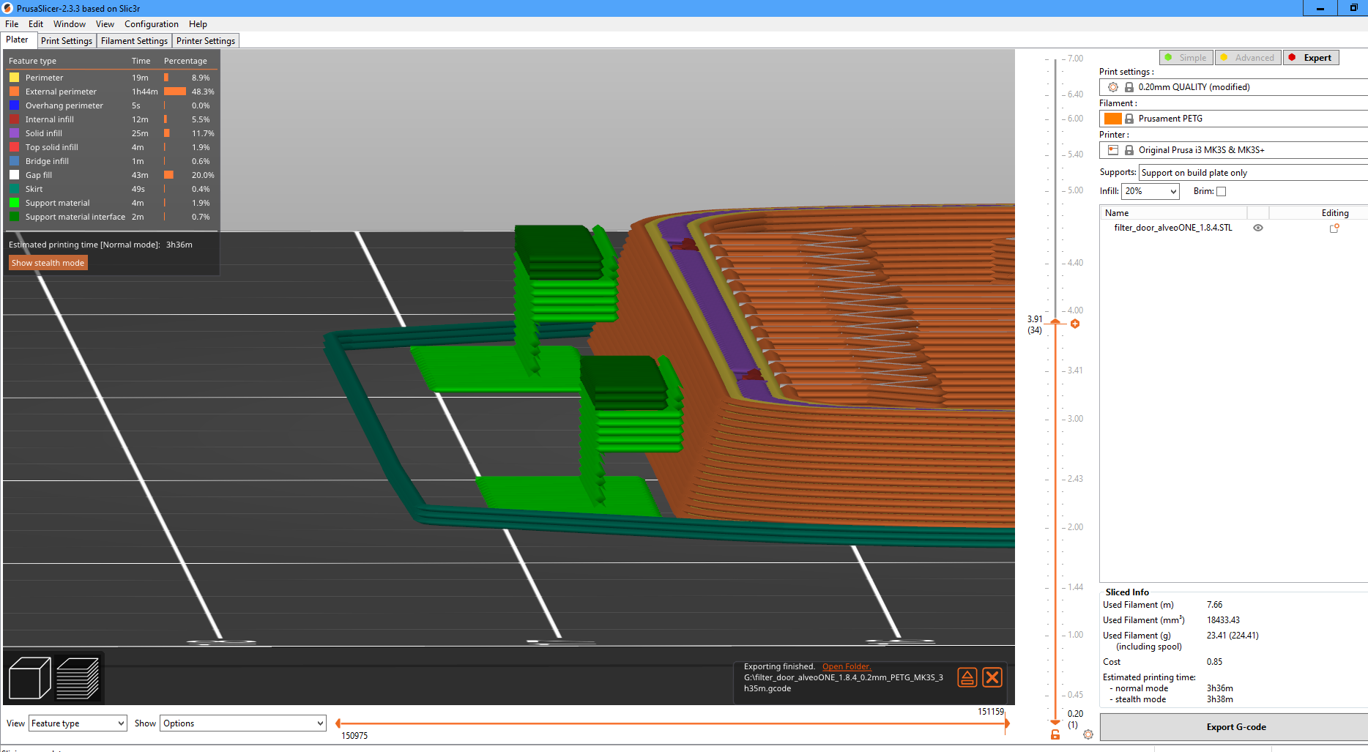
Task: Eject the removable drive via notification icon
Action: [967, 677]
